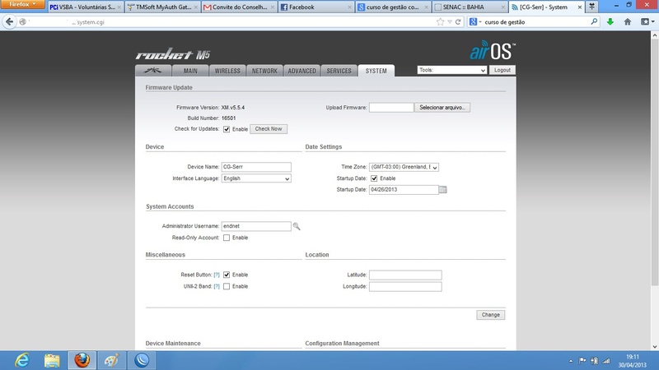Open new tab group button
Image resolution: width=659 pixels, height=370 pixels.
[x=591, y=7]
